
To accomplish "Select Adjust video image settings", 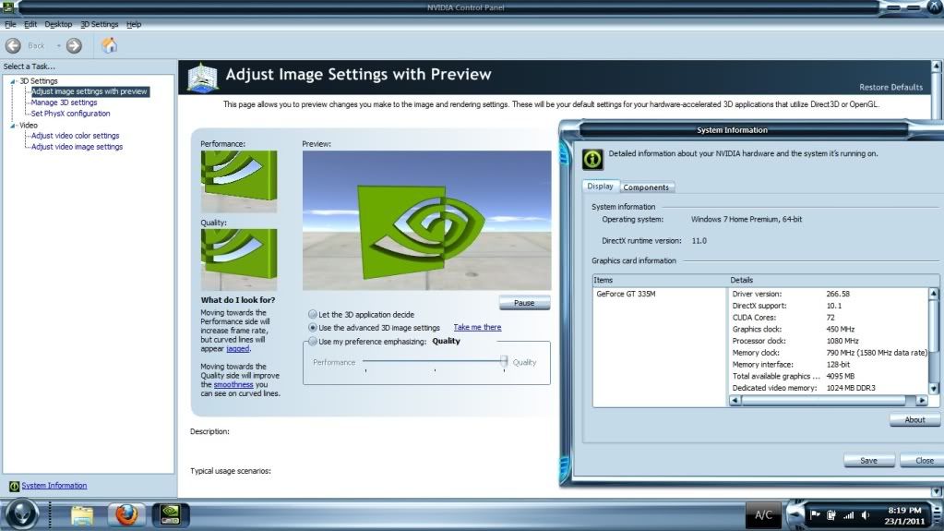I will (x=78, y=147).
